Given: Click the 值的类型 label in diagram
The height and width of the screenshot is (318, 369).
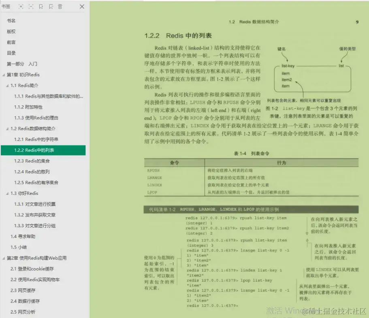Looking at the screenshot, I should pos(348,49).
